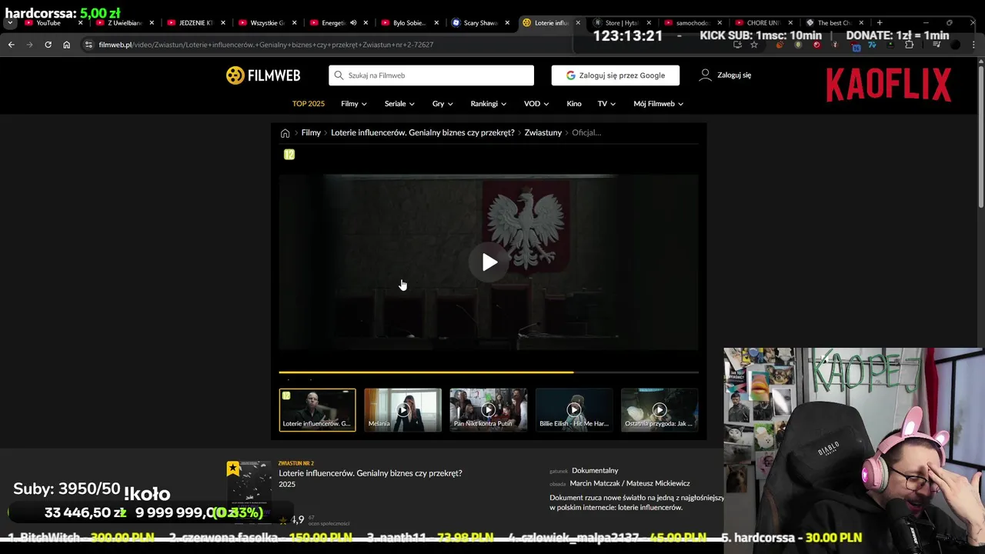Image resolution: width=985 pixels, height=554 pixels.
Task: Go forward in the browser
Action: tap(29, 45)
